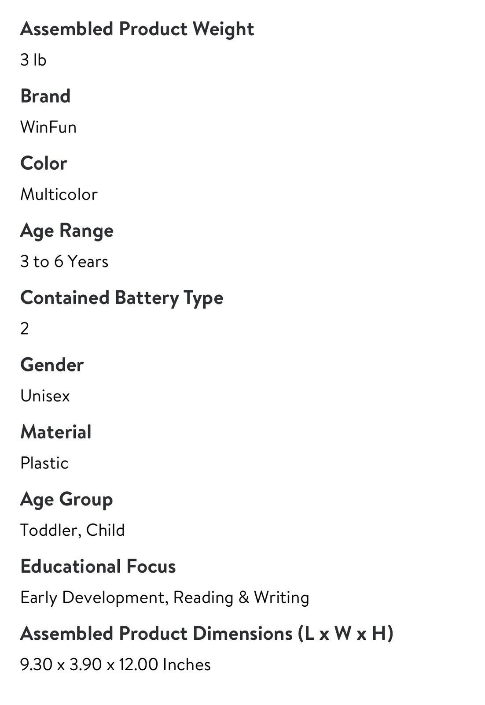This screenshot has height=705, width=485.
Task: Click the Toddler, Child value
Action: coord(73,530)
